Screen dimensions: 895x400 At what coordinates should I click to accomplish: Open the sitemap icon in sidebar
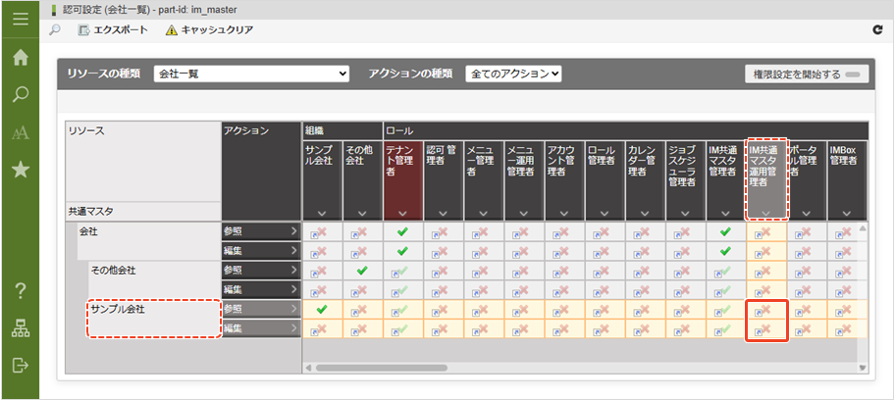pyautogui.click(x=20, y=328)
